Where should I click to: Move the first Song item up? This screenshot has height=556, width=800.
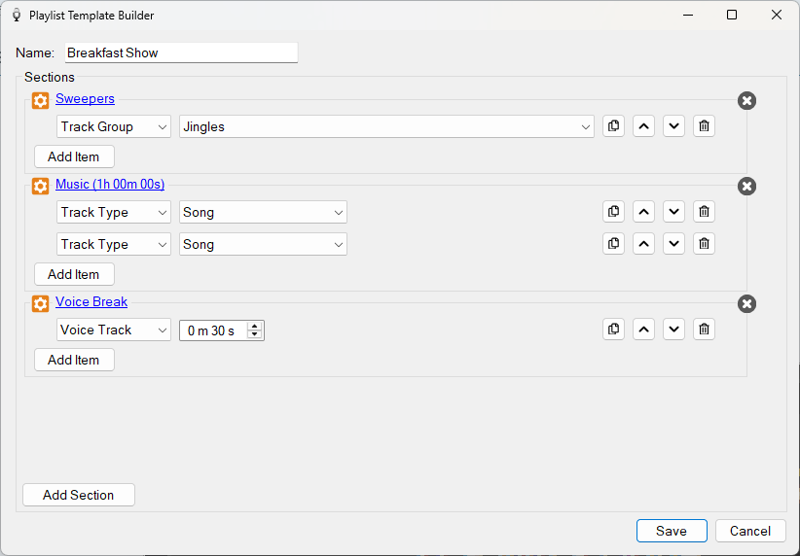click(x=643, y=212)
